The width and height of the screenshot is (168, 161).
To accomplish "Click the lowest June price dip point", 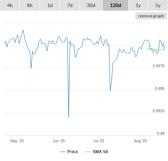I will pos(69,117).
